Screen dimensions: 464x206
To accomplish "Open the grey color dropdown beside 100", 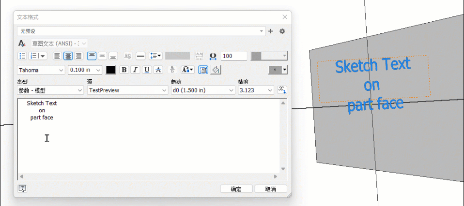I will pyautogui.click(x=269, y=56).
